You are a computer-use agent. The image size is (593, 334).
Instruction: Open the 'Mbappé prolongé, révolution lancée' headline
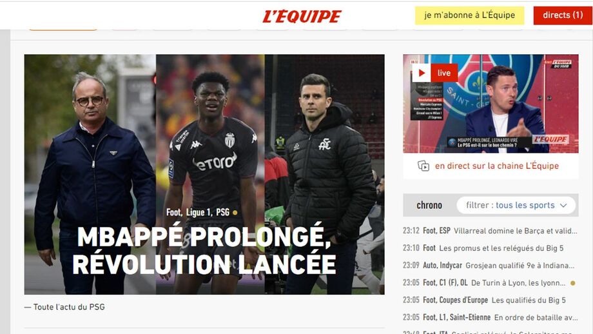(x=204, y=251)
